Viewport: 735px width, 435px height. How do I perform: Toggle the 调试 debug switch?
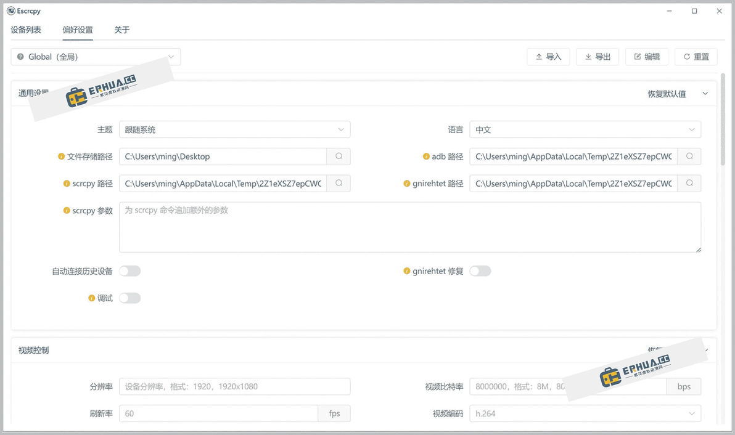(x=130, y=298)
